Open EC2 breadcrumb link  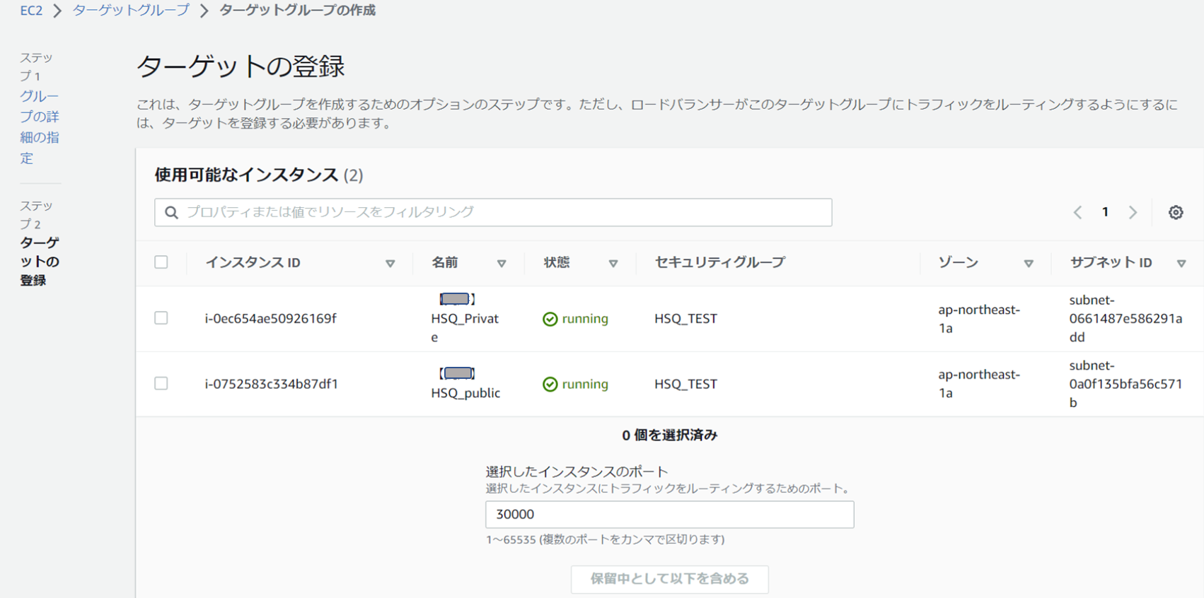[x=31, y=11]
